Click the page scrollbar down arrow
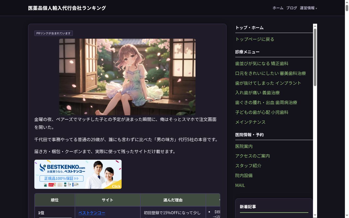 point(347,216)
